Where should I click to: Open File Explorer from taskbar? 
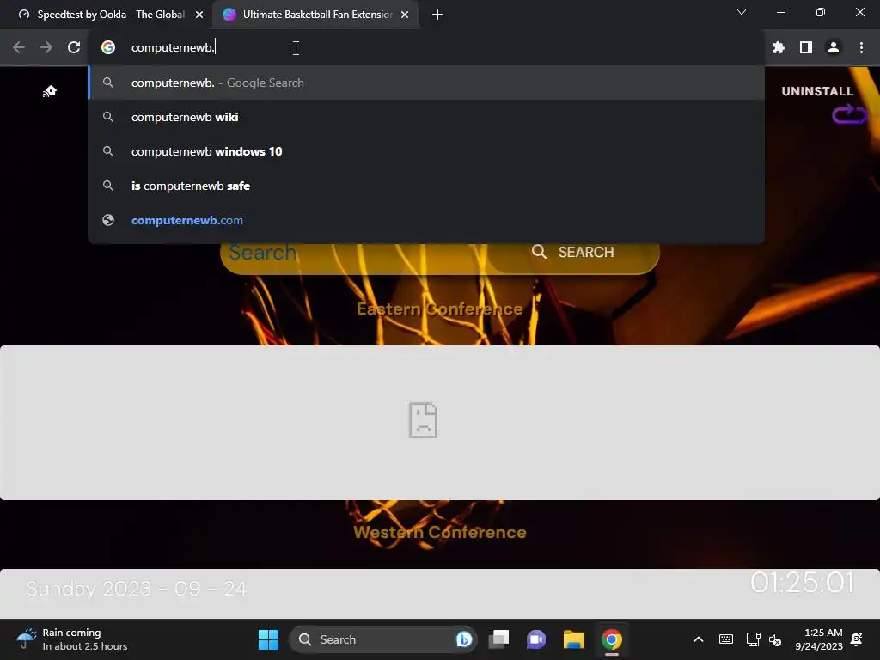(x=573, y=639)
